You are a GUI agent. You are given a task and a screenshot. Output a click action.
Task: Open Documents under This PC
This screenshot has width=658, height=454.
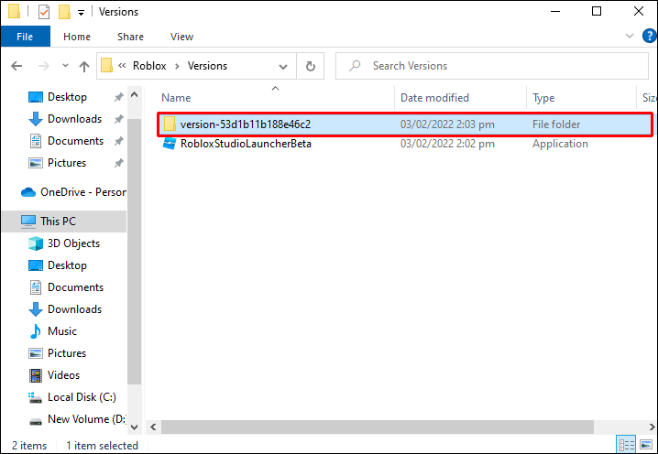tap(75, 287)
